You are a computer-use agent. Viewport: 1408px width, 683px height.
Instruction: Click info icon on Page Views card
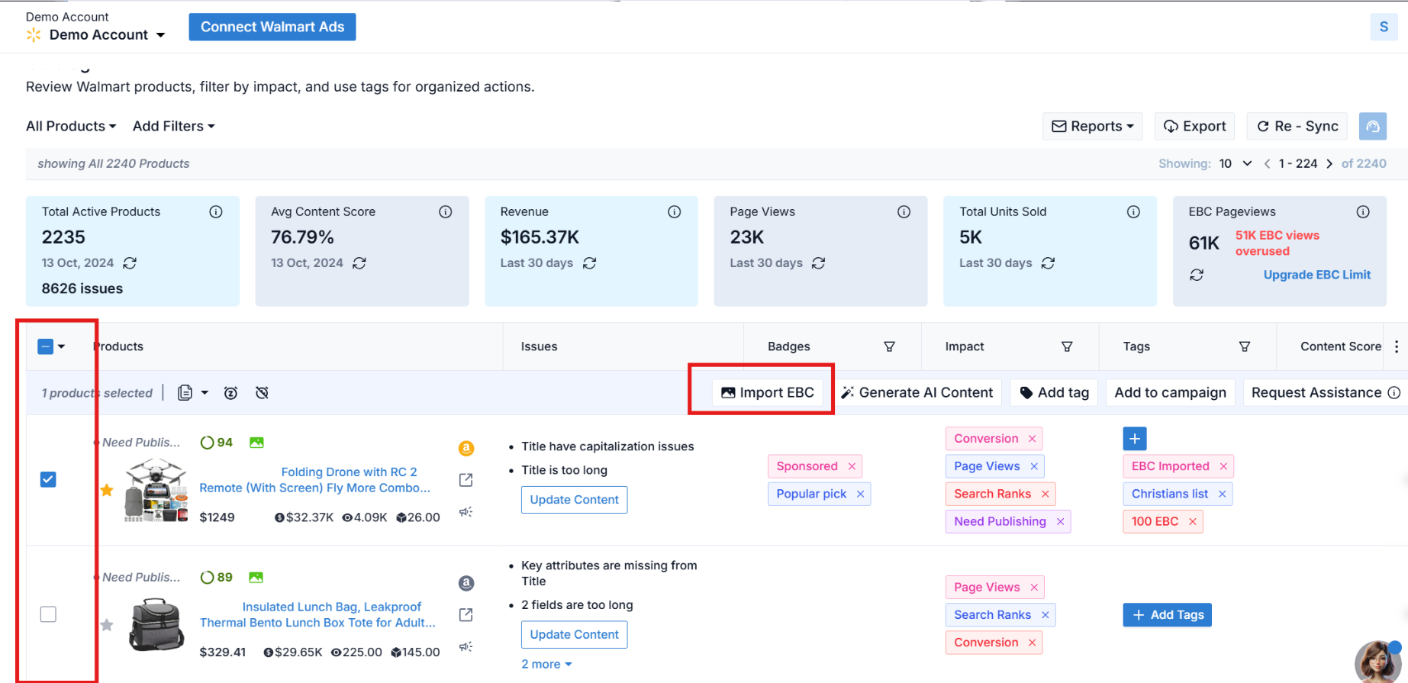(x=904, y=212)
